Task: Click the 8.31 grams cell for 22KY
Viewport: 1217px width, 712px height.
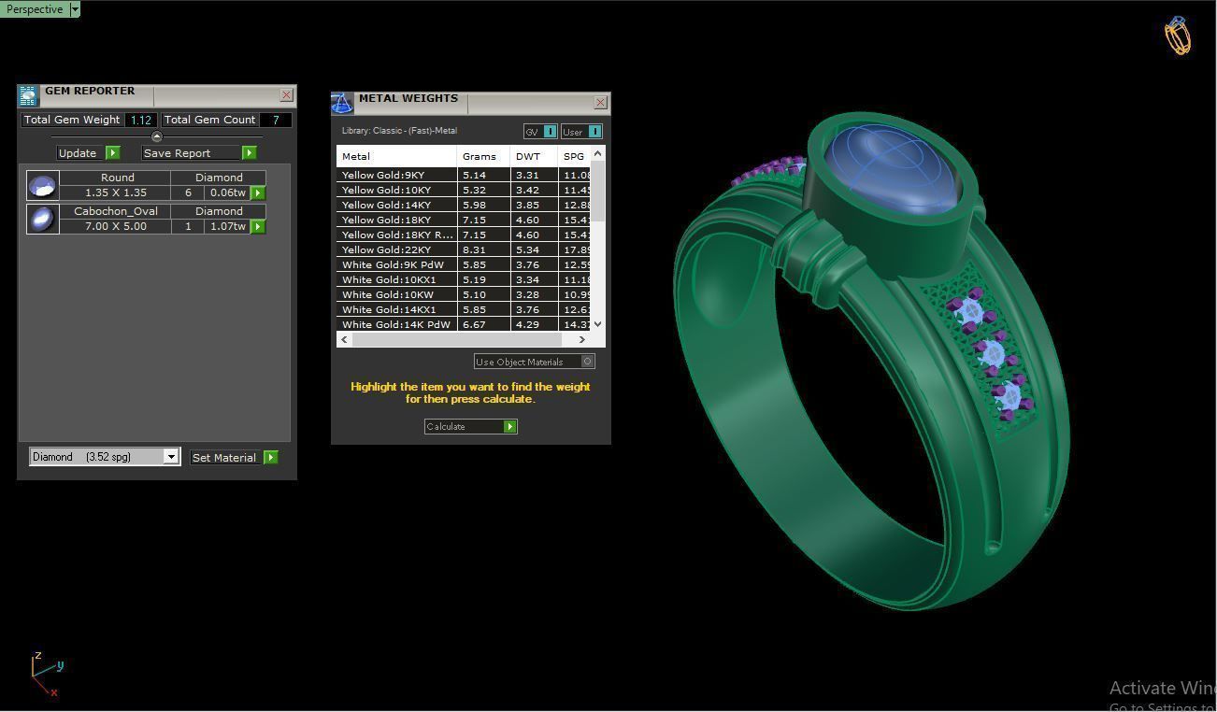Action: click(483, 249)
